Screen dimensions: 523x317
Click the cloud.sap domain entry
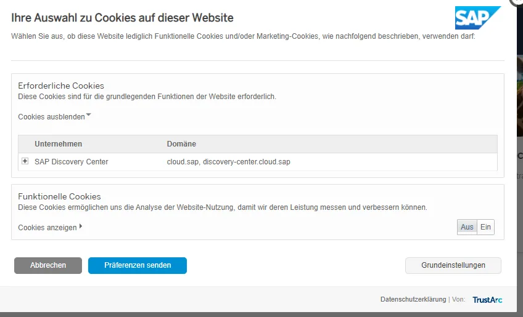[183, 162]
